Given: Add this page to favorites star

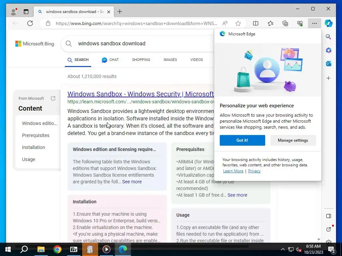Looking at the screenshot, I should (x=238, y=23).
